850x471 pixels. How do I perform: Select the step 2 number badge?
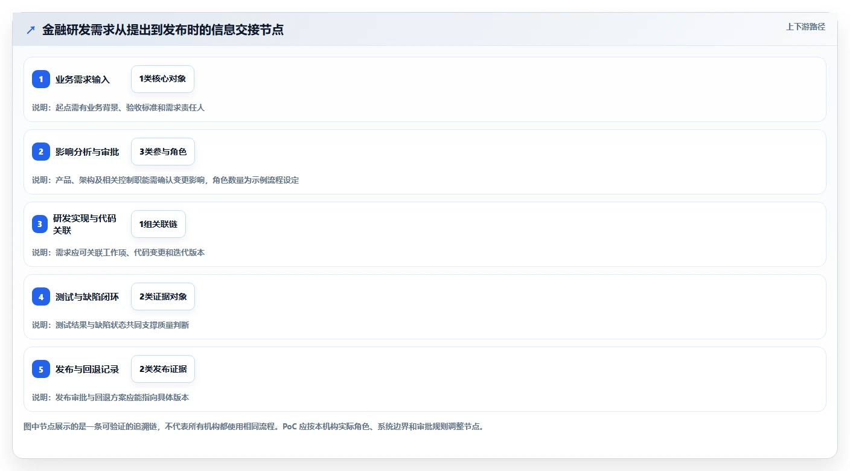pos(41,152)
